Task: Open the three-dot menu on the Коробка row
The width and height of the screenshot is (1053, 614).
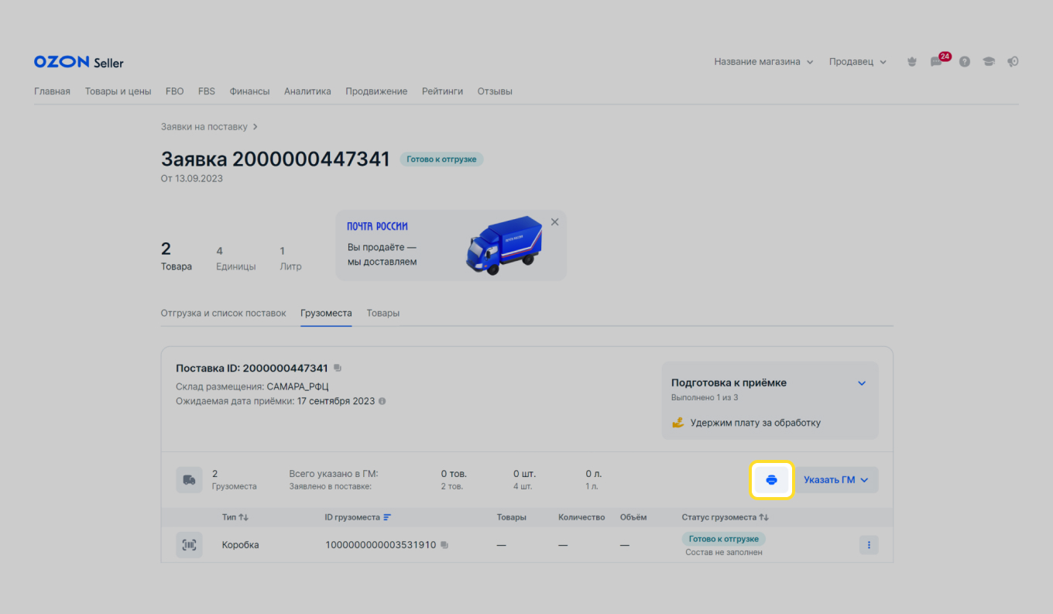Action: coord(868,544)
